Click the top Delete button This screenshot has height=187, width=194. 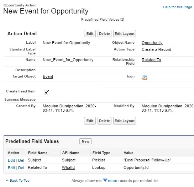(x=104, y=34)
